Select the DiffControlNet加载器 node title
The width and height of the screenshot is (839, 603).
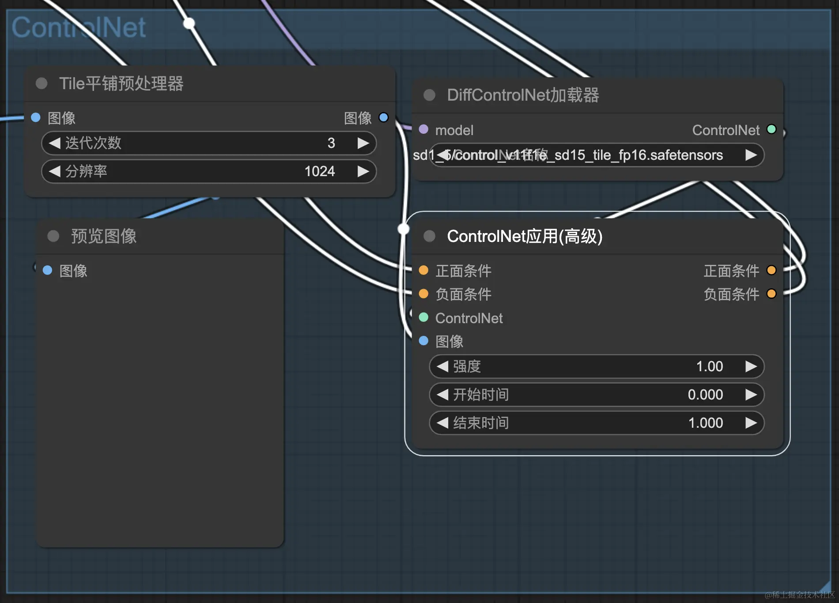[523, 95]
